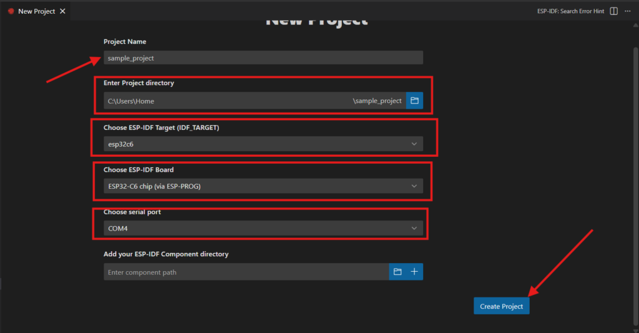This screenshot has height=333, width=639.
Task: Open the ESP-IDF Board dropdown
Action: coord(263,186)
